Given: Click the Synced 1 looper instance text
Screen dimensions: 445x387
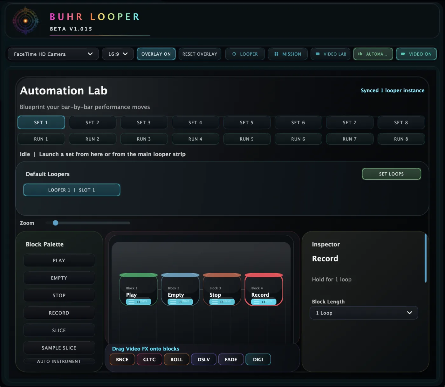Looking at the screenshot, I should coord(393,90).
